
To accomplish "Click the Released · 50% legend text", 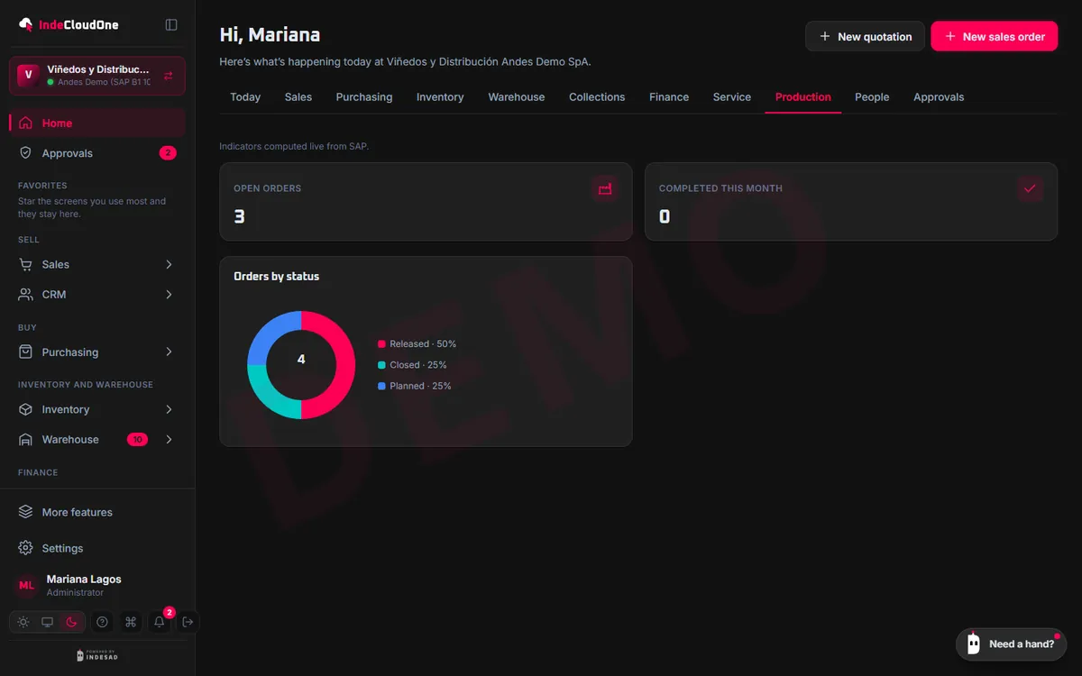I will coord(423,344).
